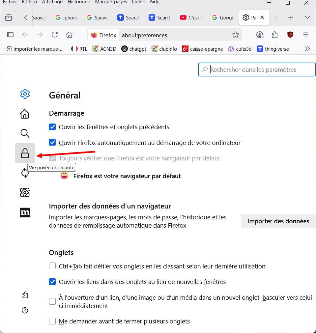Switch to the C'est b YouTube tab

pyautogui.click(x=192, y=17)
